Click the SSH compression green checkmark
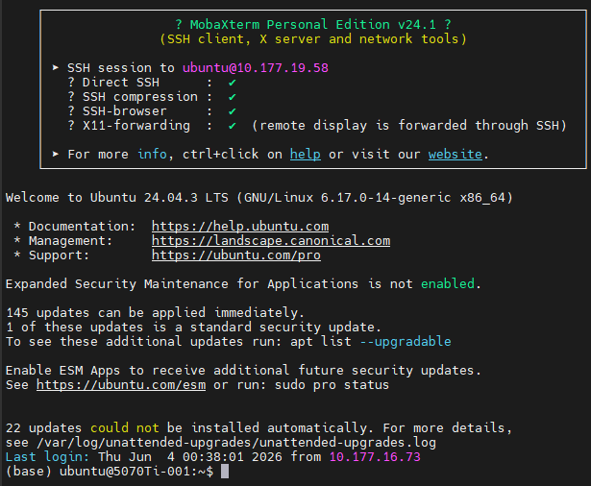Image resolution: width=591 pixels, height=486 pixels. 233,97
